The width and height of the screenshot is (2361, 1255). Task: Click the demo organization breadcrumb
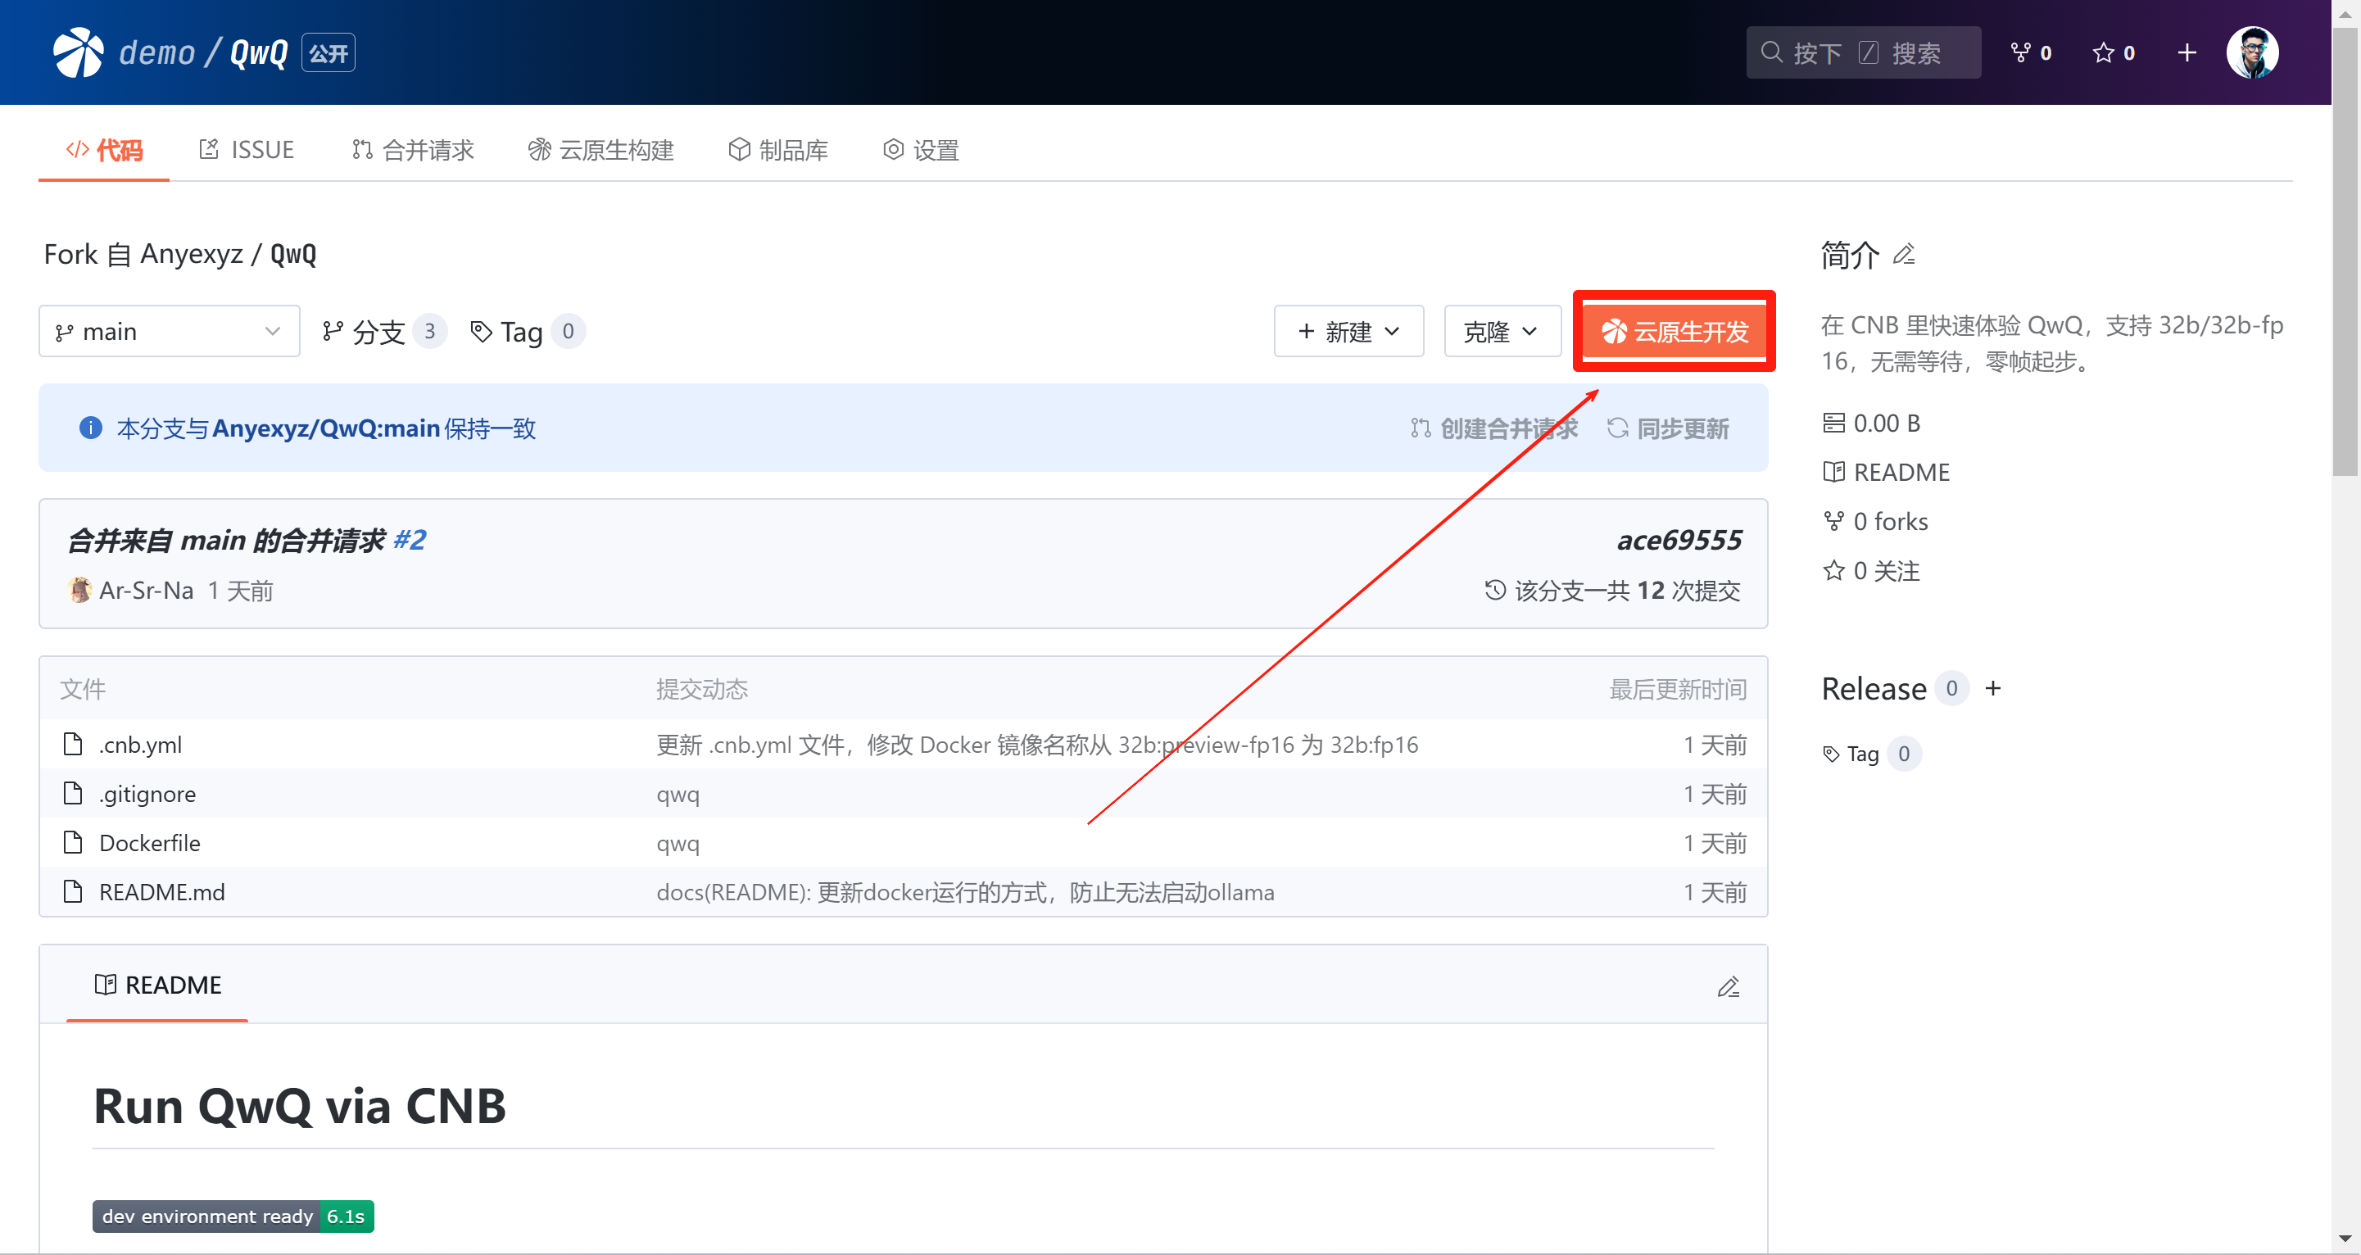tap(156, 52)
